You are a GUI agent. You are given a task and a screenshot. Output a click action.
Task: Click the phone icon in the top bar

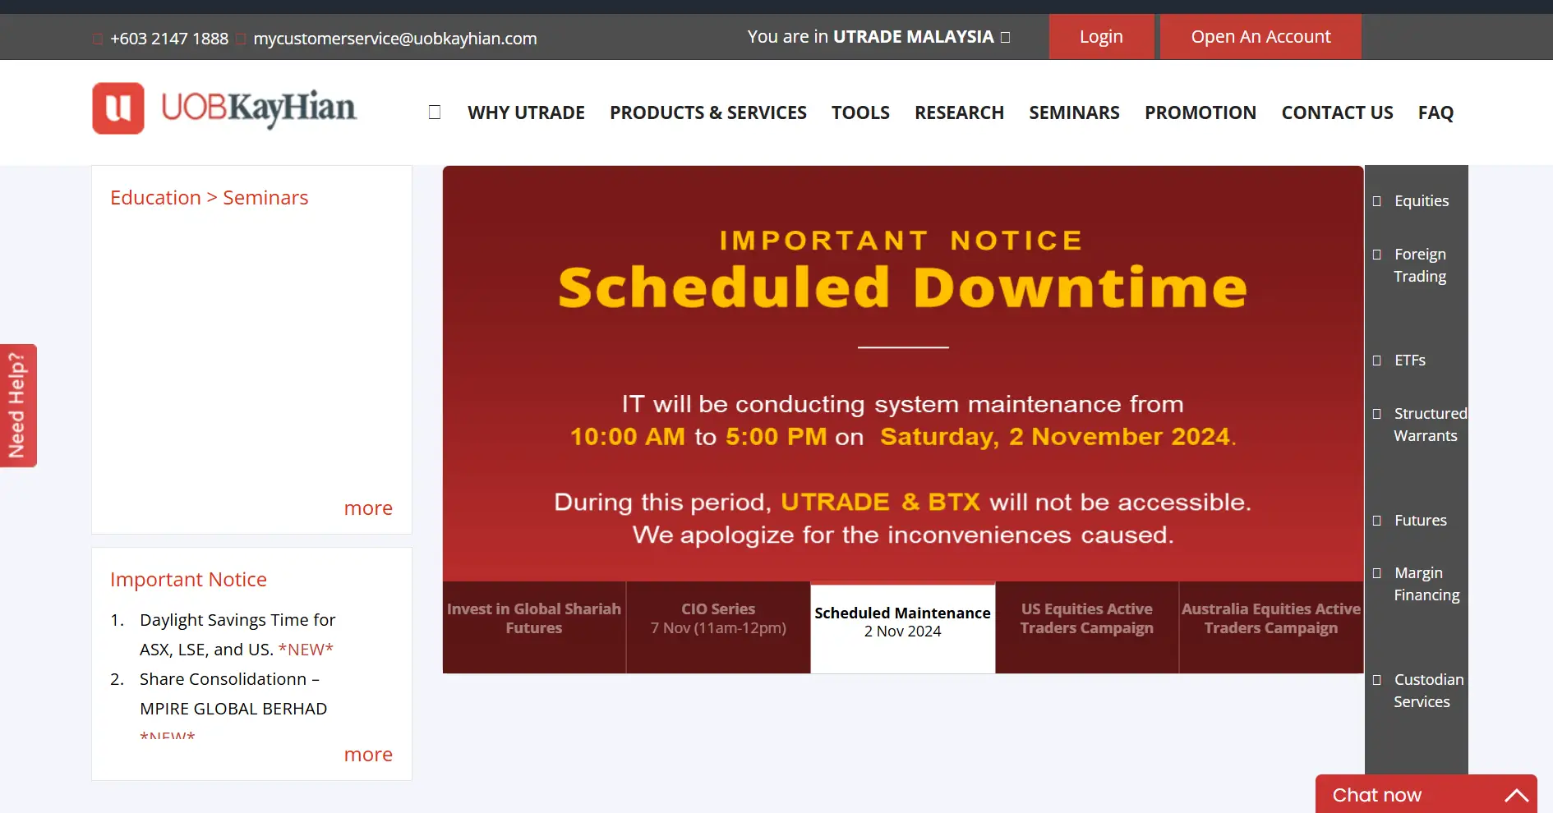97,38
